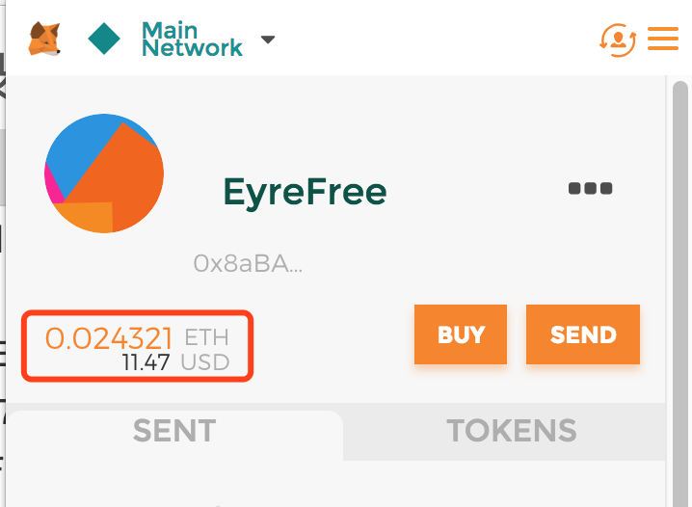Expand the network dropdown caret arrow

click(268, 40)
